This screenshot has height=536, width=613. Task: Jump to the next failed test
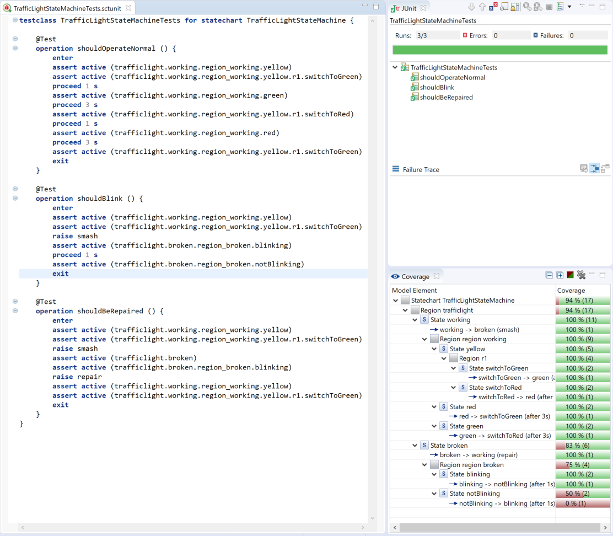click(x=472, y=7)
